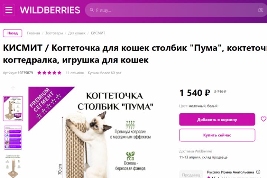The width and height of the screenshot is (267, 178).
Task: Open the 11 отзывов reviews link
Action: [x=75, y=73]
